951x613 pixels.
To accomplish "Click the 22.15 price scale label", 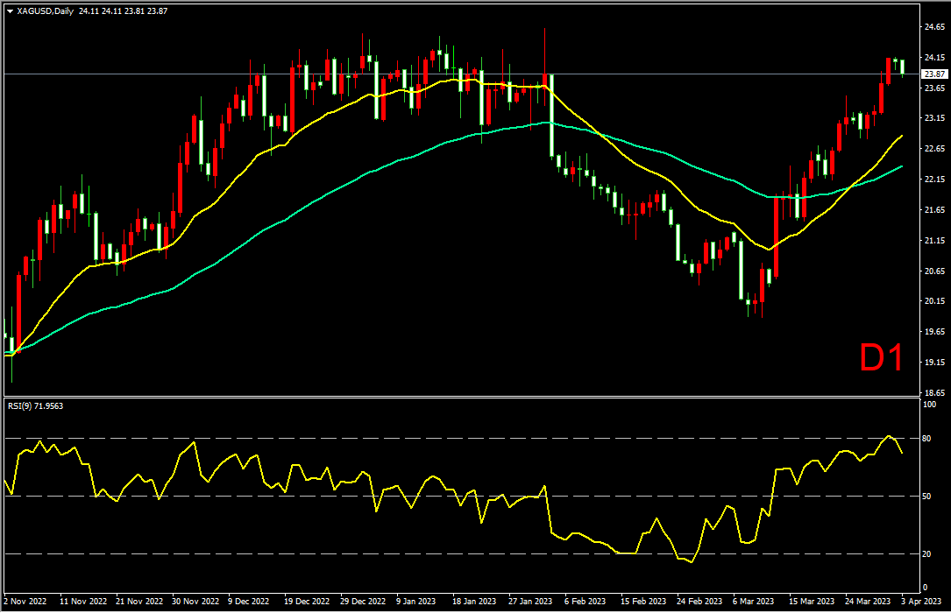I will pos(934,180).
